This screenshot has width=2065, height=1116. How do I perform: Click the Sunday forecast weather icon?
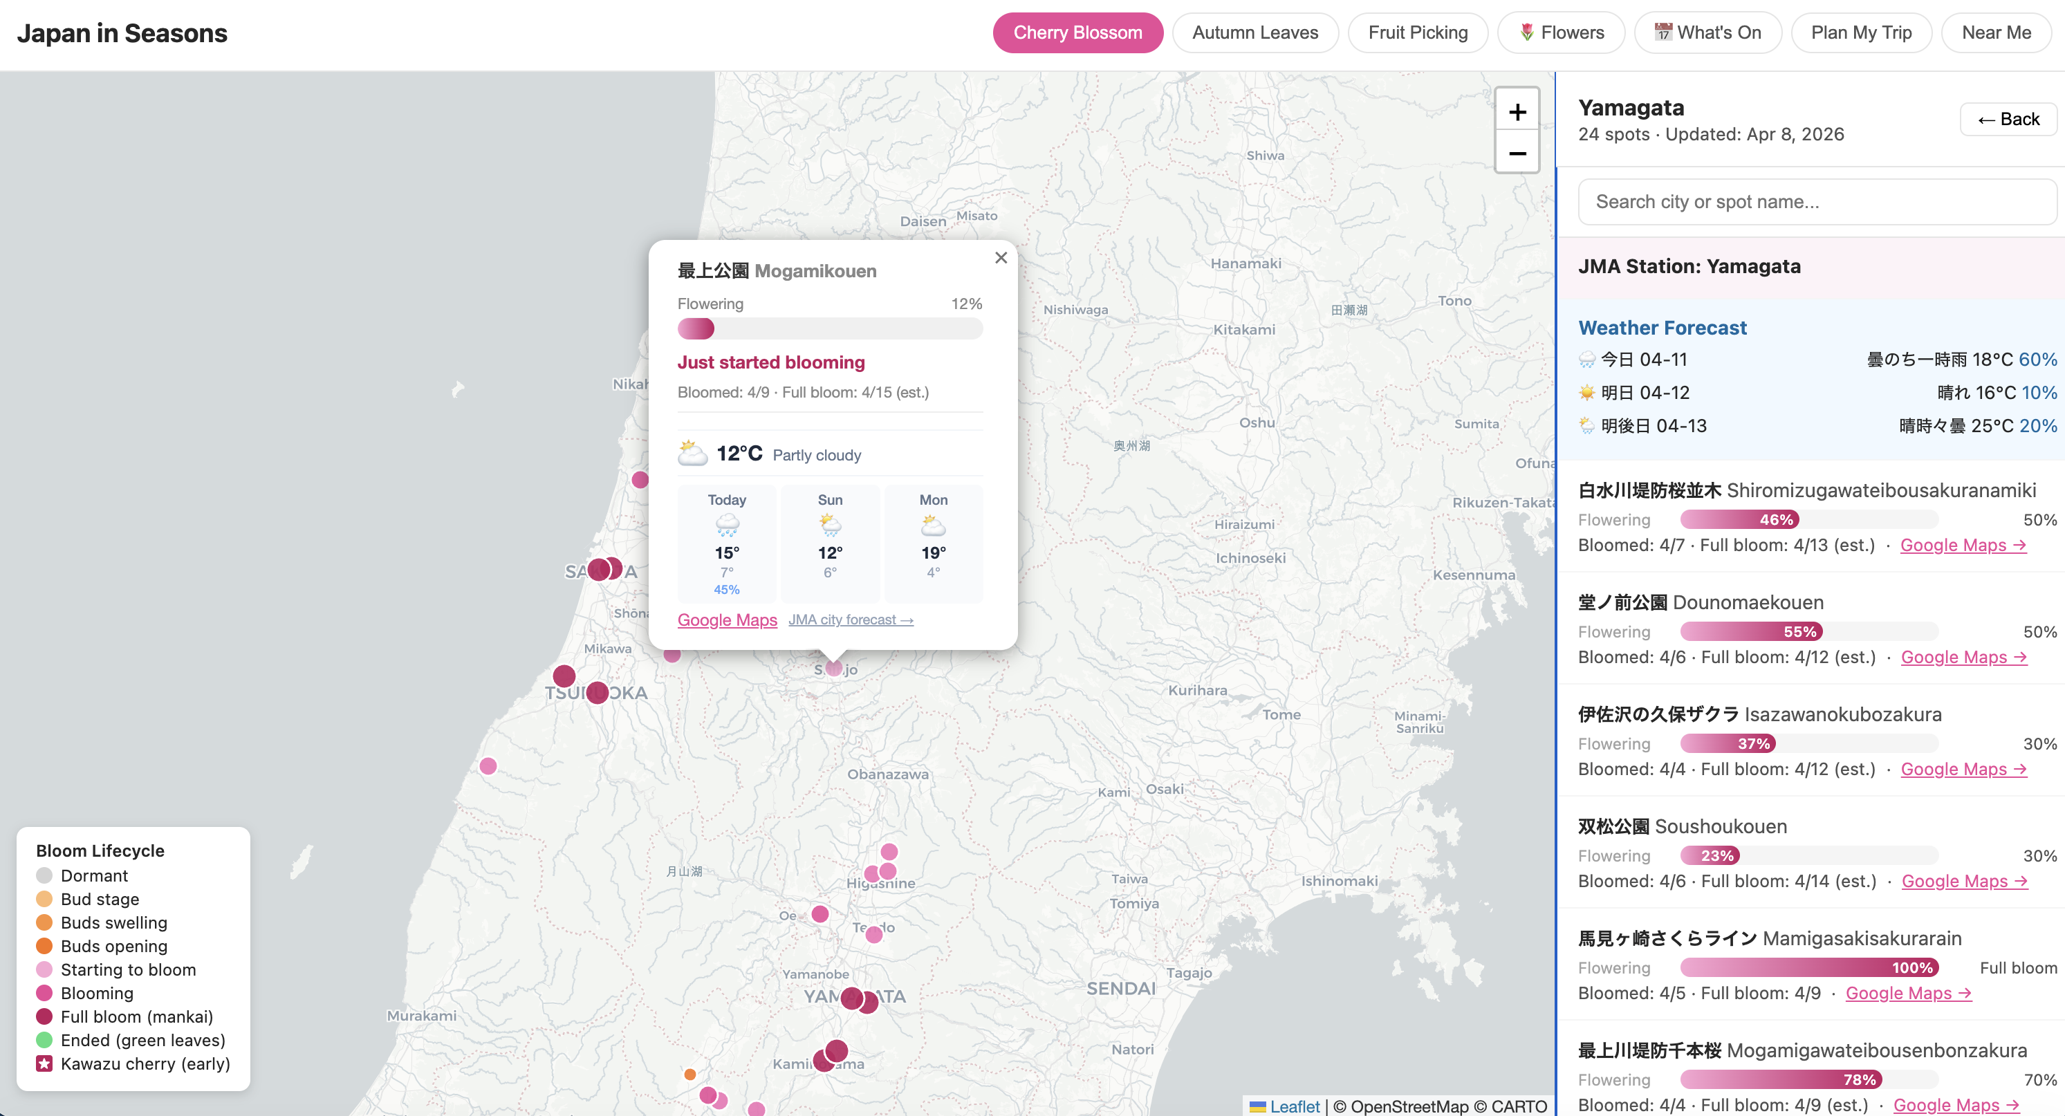coord(830,526)
